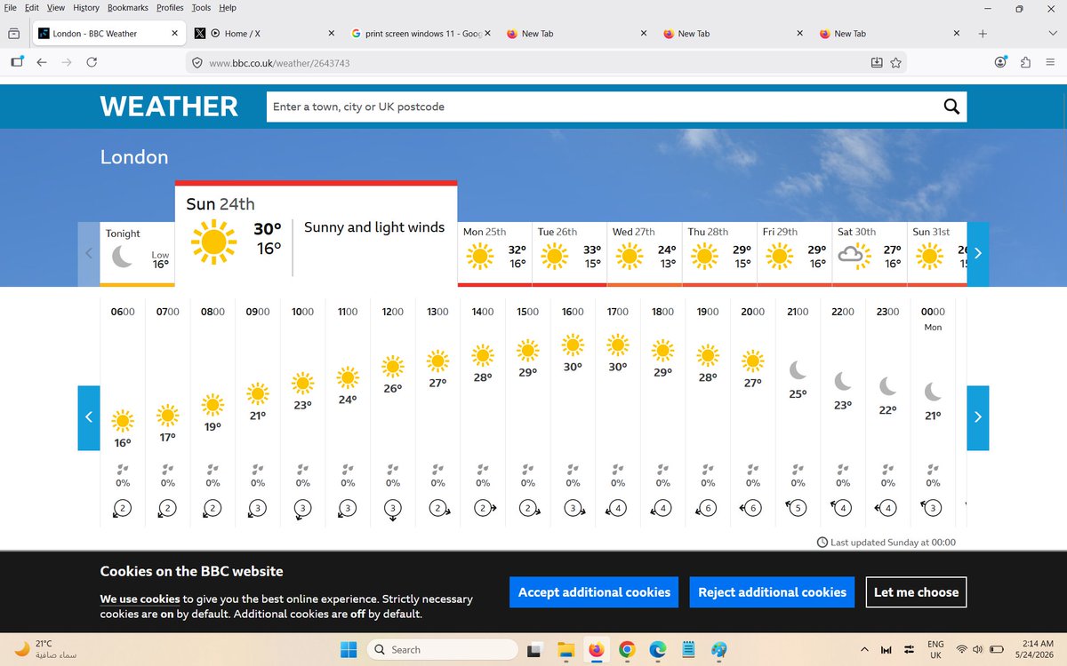Click the London location heading
The width and height of the screenshot is (1067, 666).
pyautogui.click(x=134, y=157)
